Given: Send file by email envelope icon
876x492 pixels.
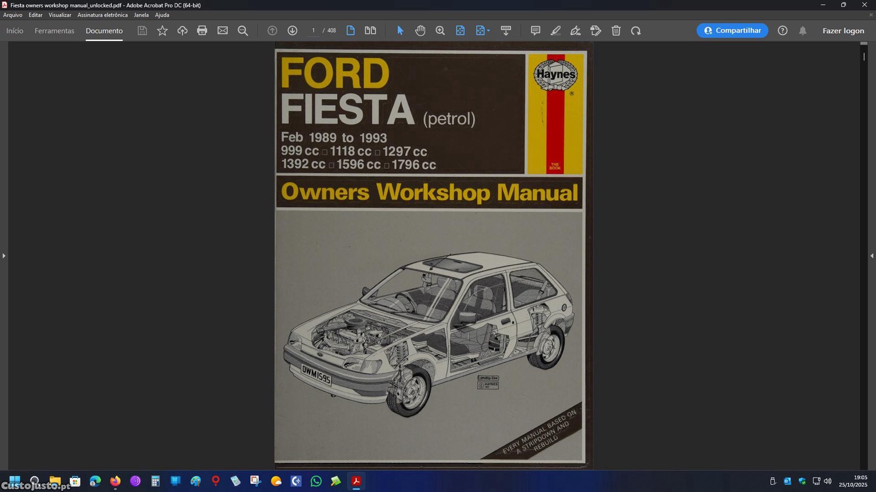Looking at the screenshot, I should [x=223, y=30].
